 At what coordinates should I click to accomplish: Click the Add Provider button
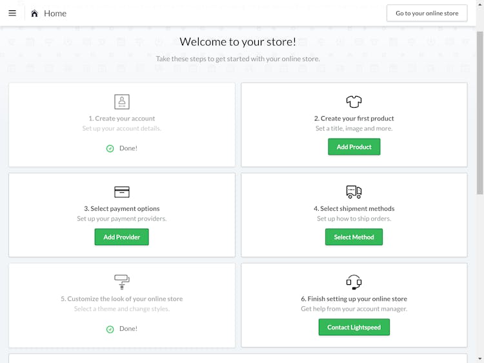pos(121,237)
